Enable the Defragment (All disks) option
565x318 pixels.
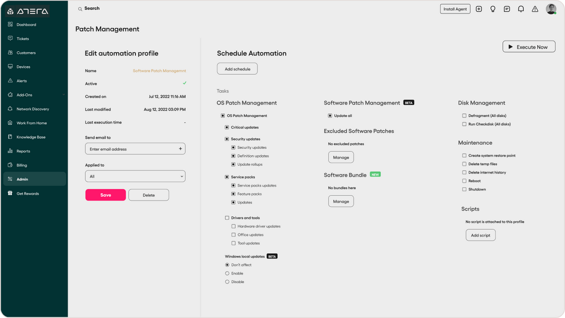click(x=464, y=115)
